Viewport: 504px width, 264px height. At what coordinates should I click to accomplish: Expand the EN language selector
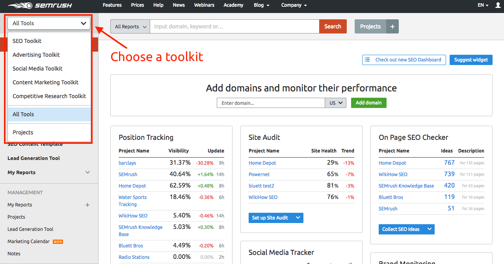point(483,6)
